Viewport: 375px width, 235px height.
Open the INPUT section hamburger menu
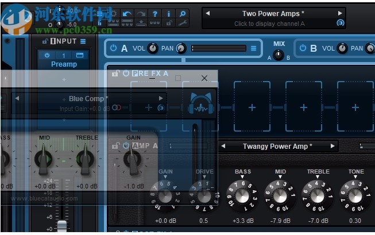(83, 41)
